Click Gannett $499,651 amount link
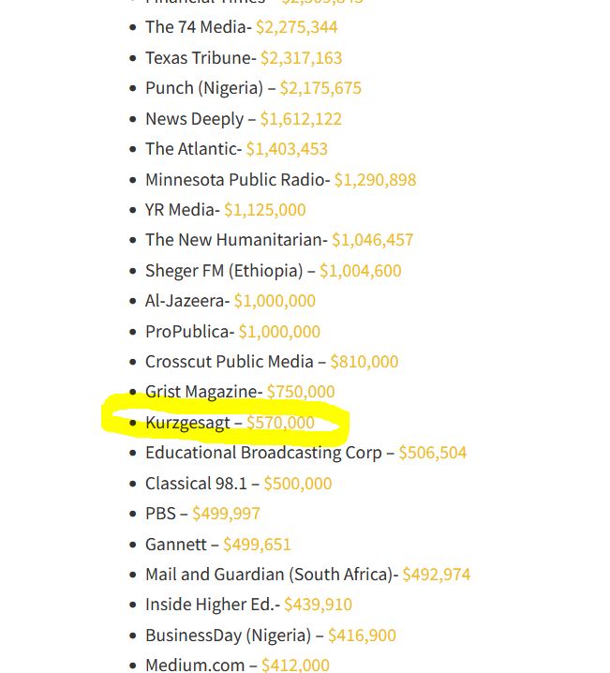This screenshot has width=610, height=673. click(x=257, y=545)
